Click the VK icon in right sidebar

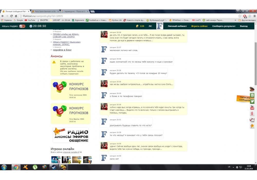pos(252,95)
